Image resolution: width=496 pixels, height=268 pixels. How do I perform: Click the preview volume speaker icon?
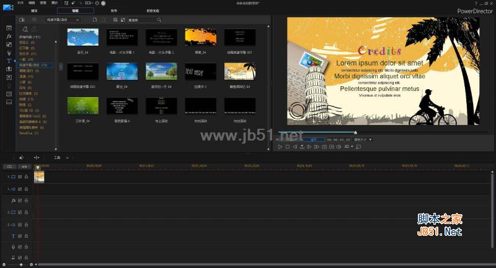(339, 147)
